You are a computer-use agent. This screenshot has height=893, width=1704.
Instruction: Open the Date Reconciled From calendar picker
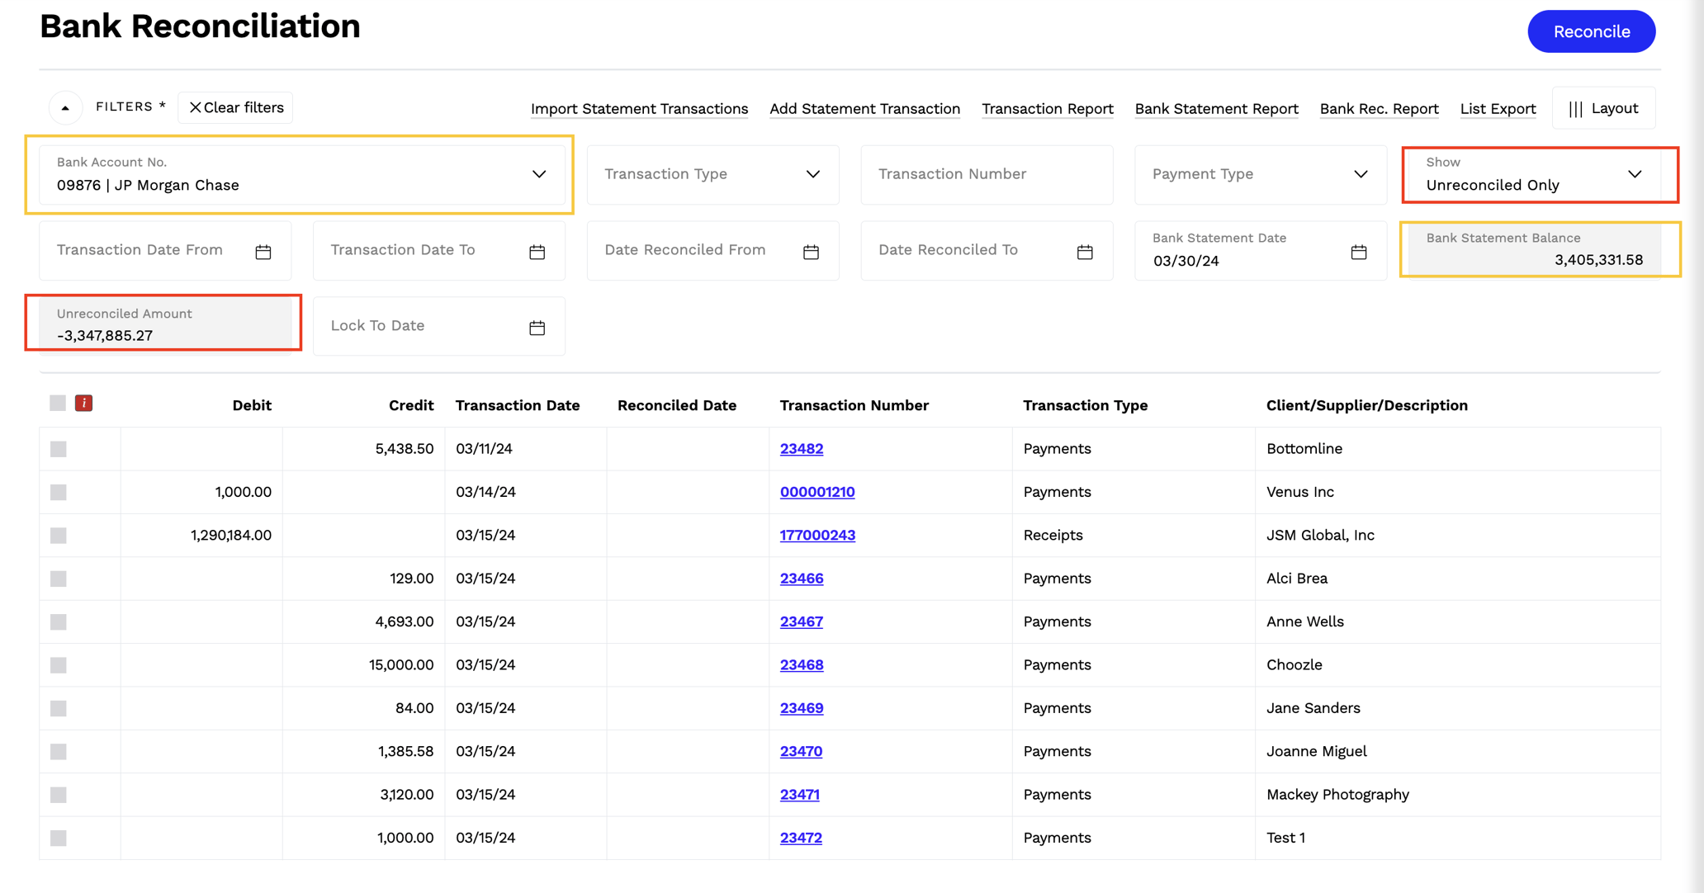pos(811,252)
